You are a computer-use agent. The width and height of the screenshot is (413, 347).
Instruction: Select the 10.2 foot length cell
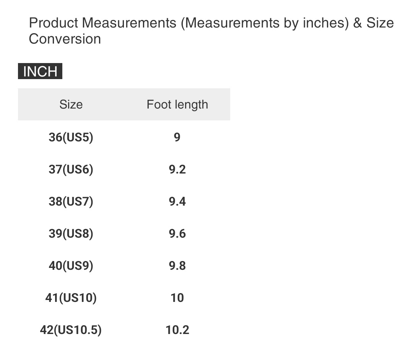pyautogui.click(x=177, y=330)
